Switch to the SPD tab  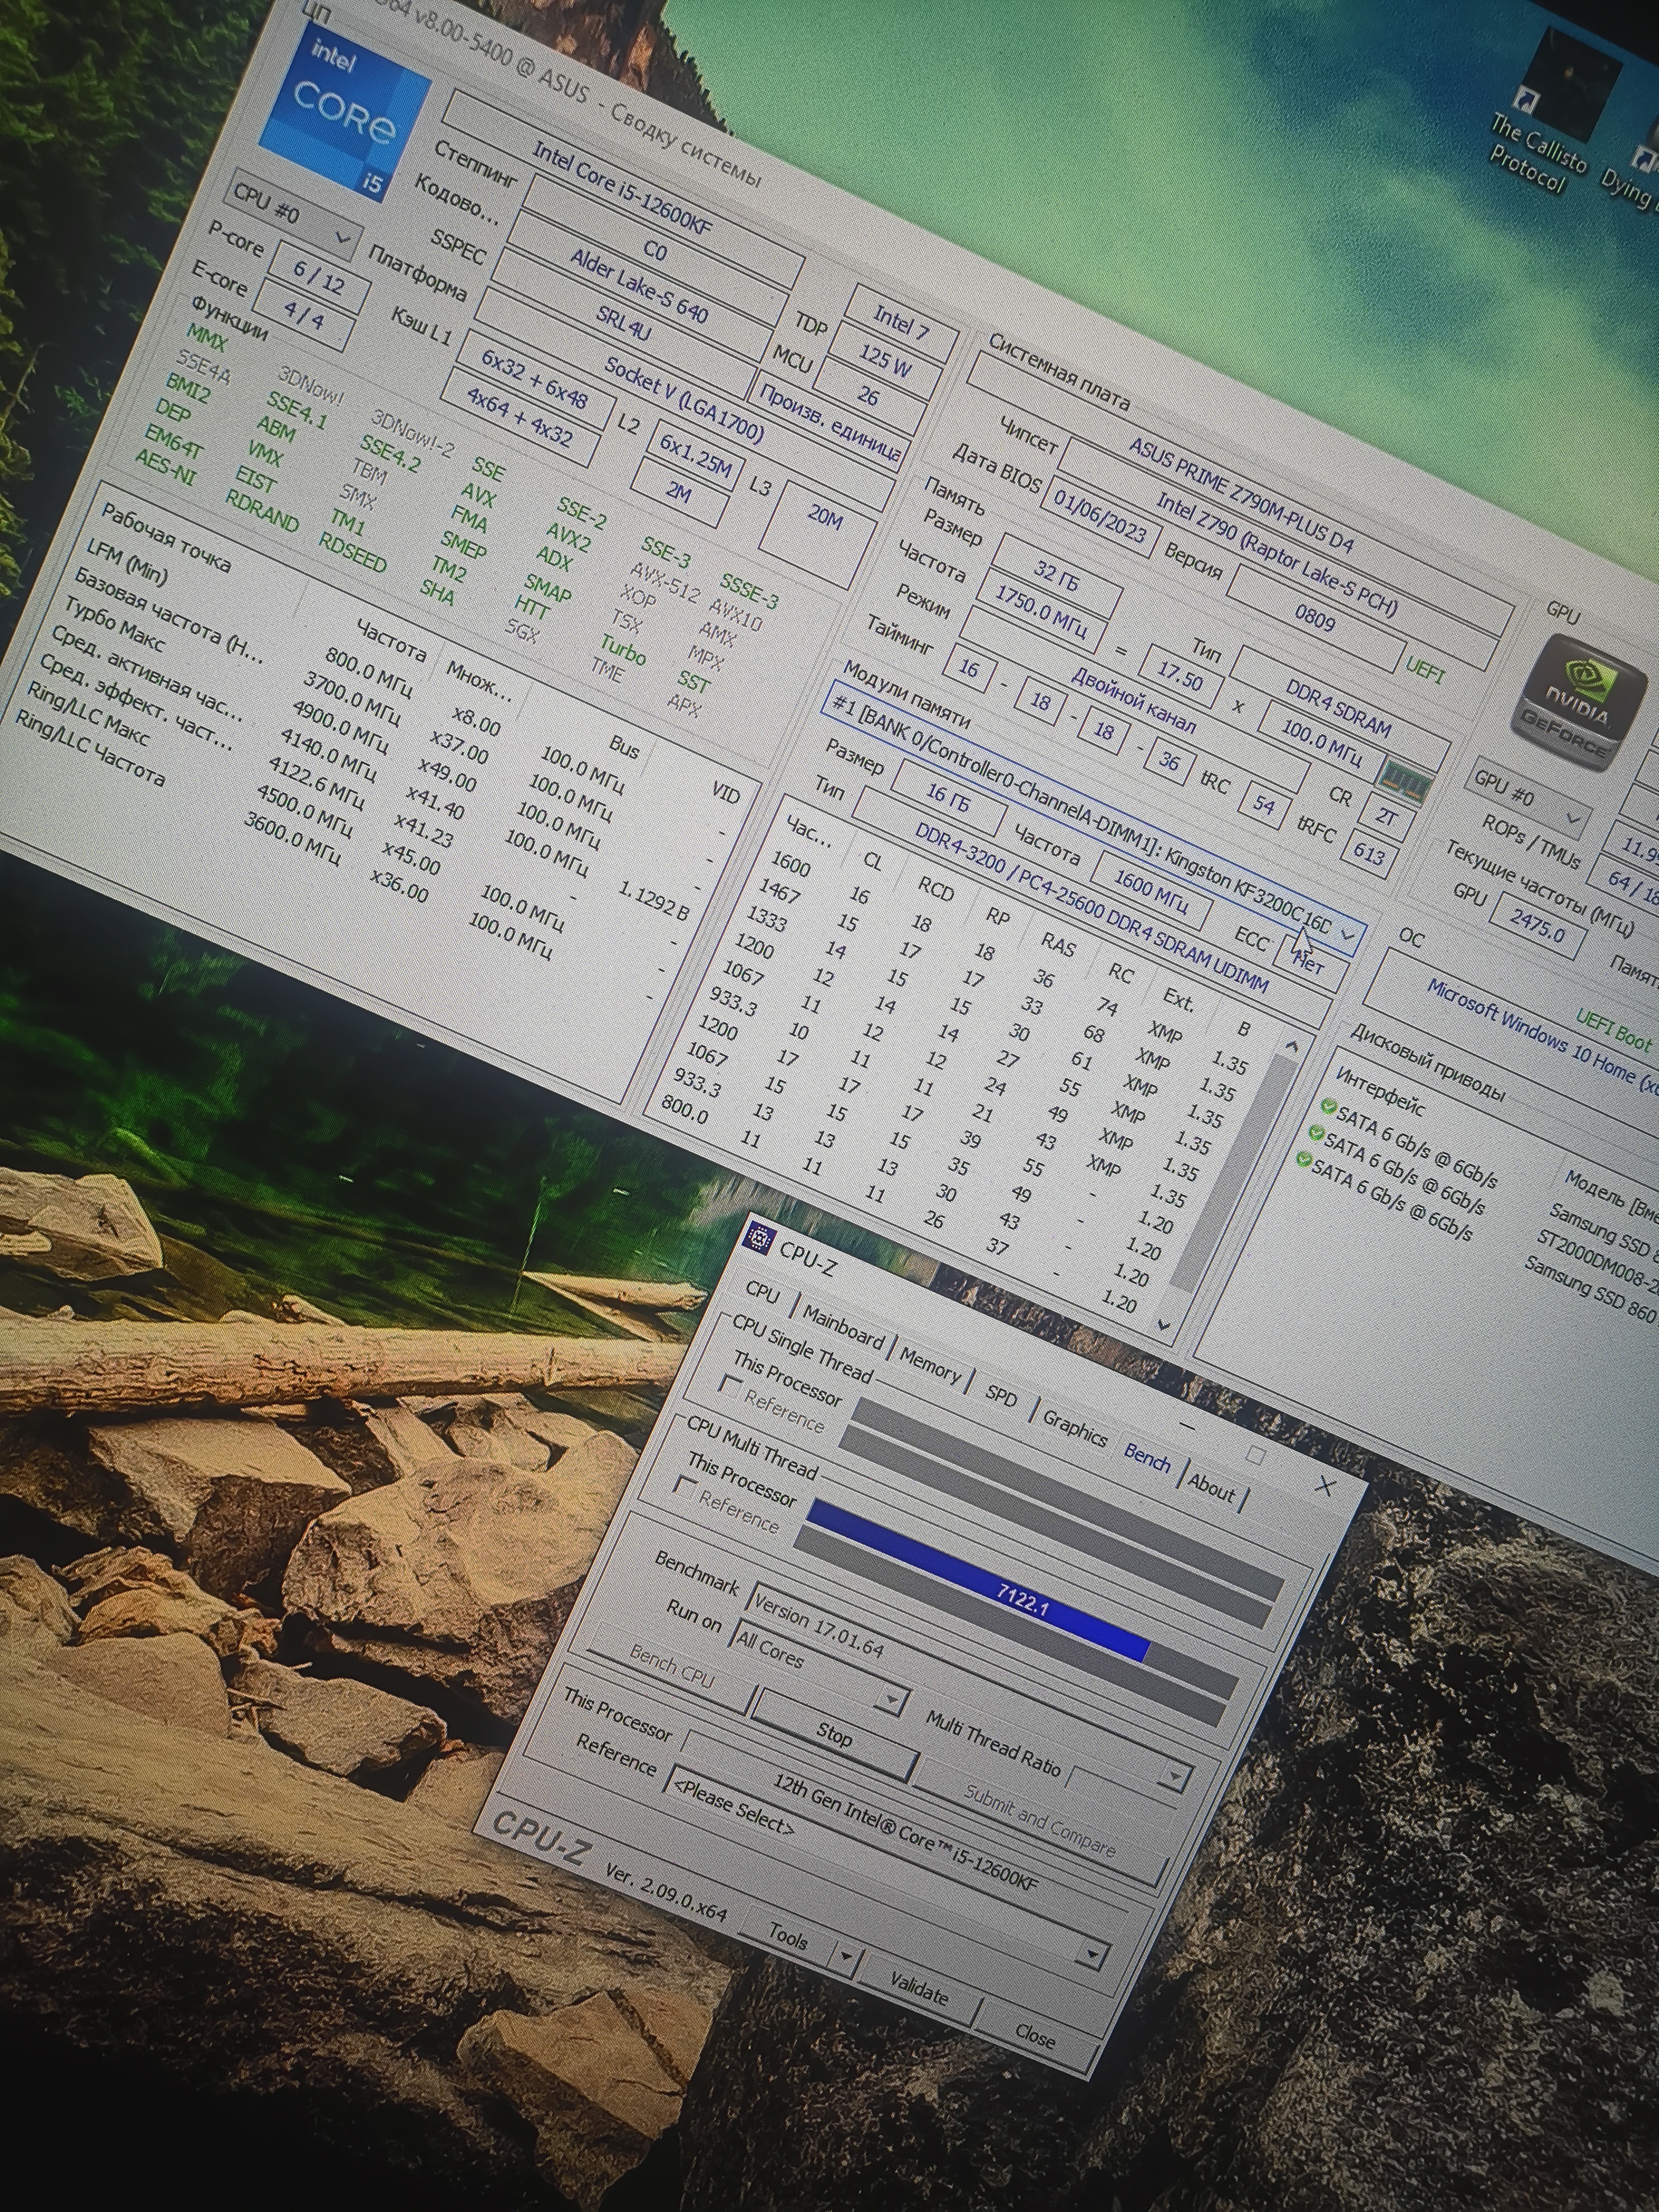[x=1000, y=1394]
